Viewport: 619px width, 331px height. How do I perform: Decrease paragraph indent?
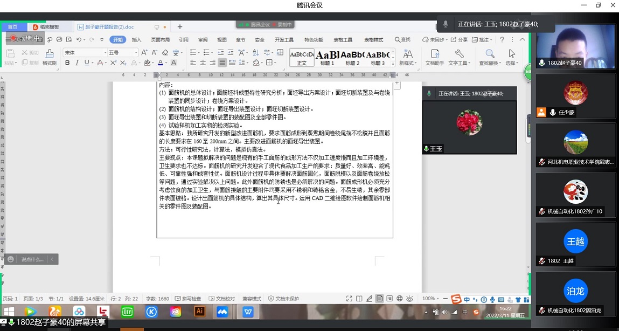(221, 52)
